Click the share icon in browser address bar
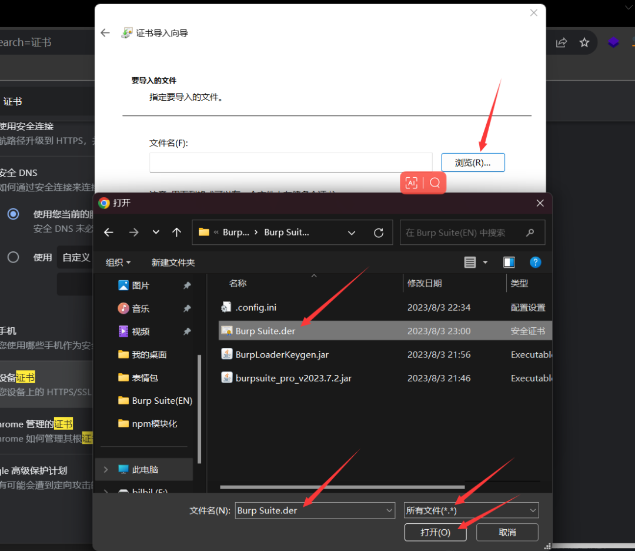The height and width of the screenshot is (551, 635). [x=562, y=42]
